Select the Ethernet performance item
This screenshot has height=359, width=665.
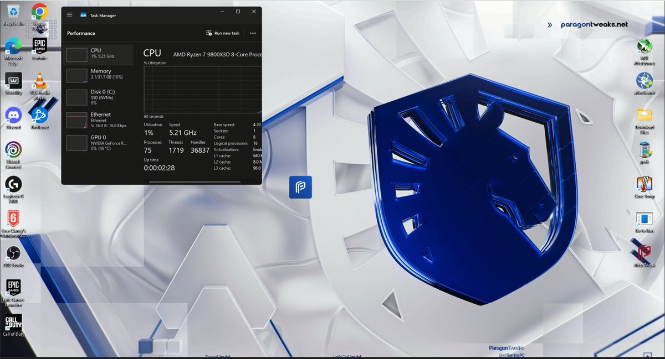pyautogui.click(x=98, y=120)
